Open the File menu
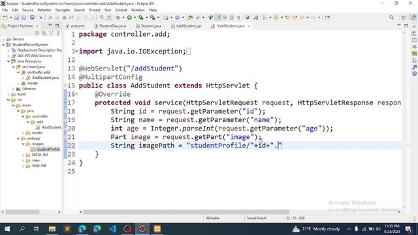This screenshot has height=235, width=418. 5,10
